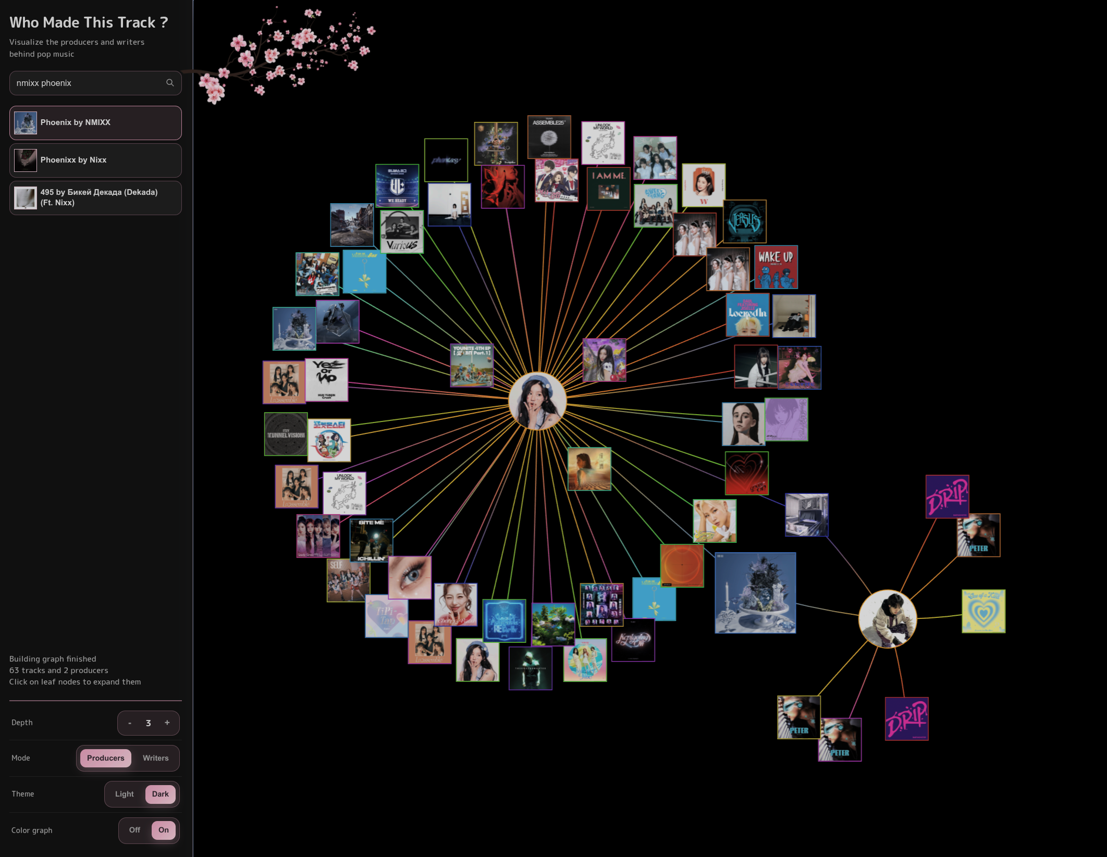Increase depth with the plus button
Screen dimensions: 1107x857
(x=167, y=723)
